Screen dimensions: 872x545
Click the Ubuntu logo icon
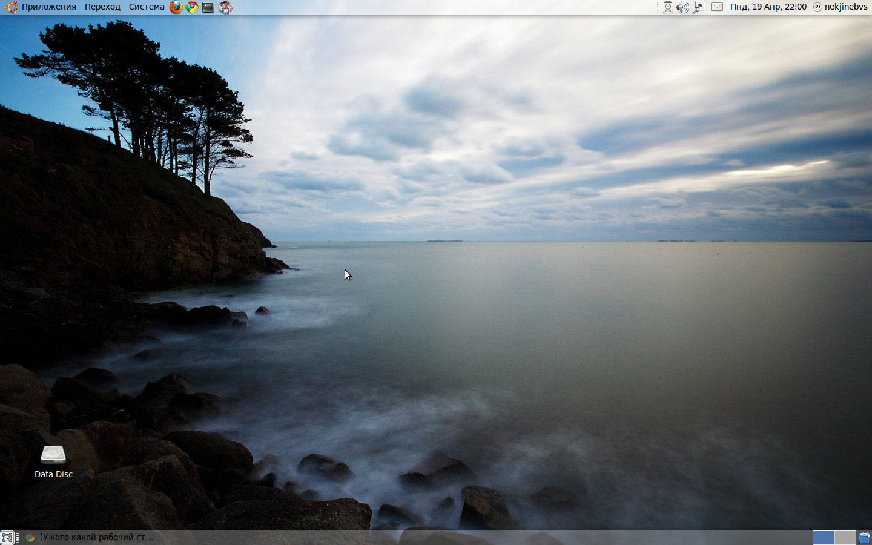coord(11,7)
